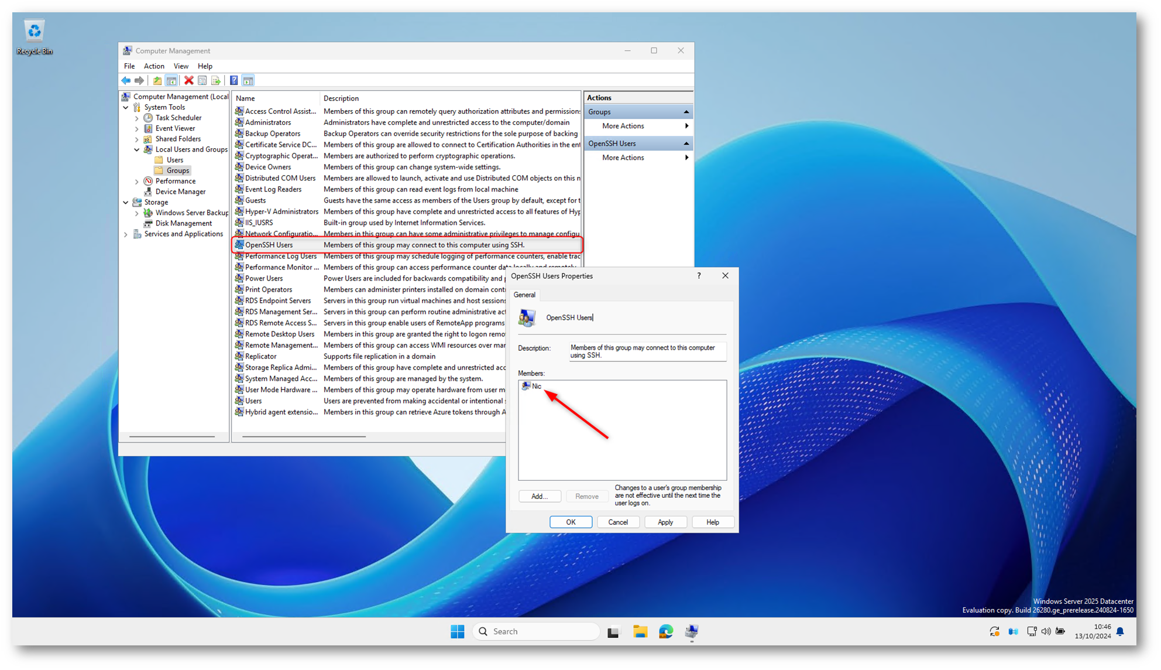
Task: Expand the Event Viewer tree node
Action: click(x=137, y=128)
